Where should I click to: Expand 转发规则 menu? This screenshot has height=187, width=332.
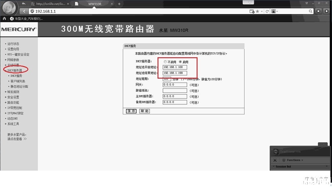click(13, 92)
